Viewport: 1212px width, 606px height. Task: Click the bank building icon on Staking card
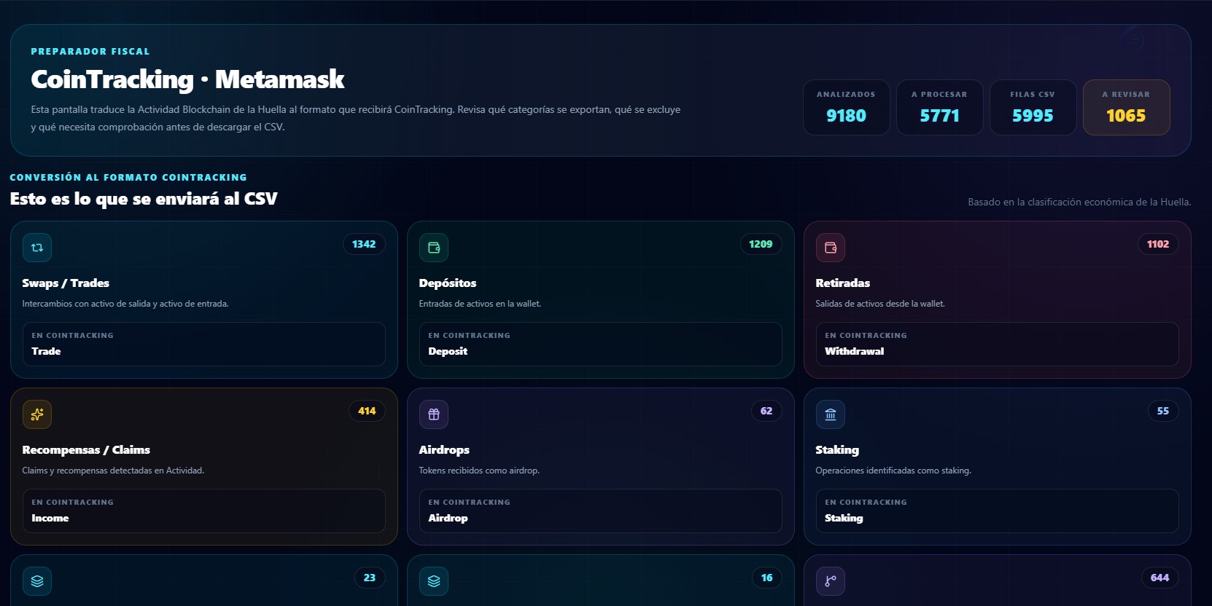pyautogui.click(x=831, y=414)
